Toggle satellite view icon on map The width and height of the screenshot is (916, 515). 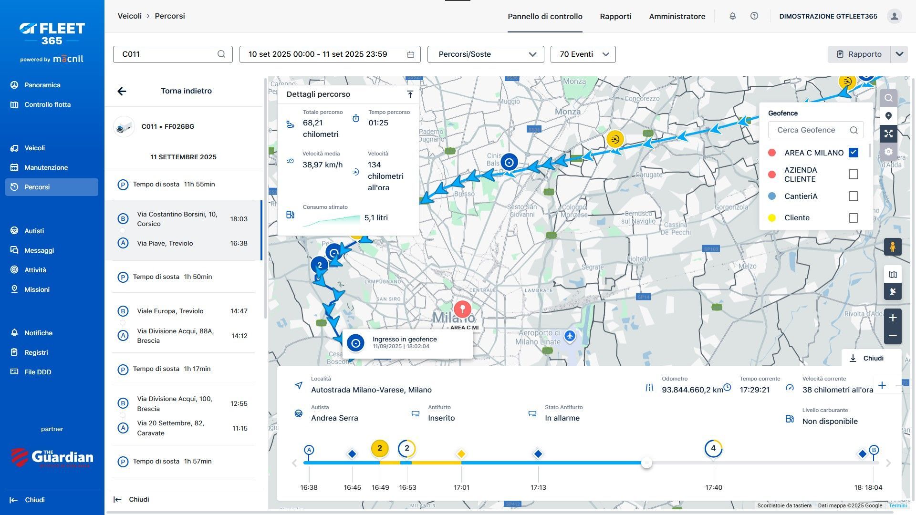pyautogui.click(x=893, y=291)
